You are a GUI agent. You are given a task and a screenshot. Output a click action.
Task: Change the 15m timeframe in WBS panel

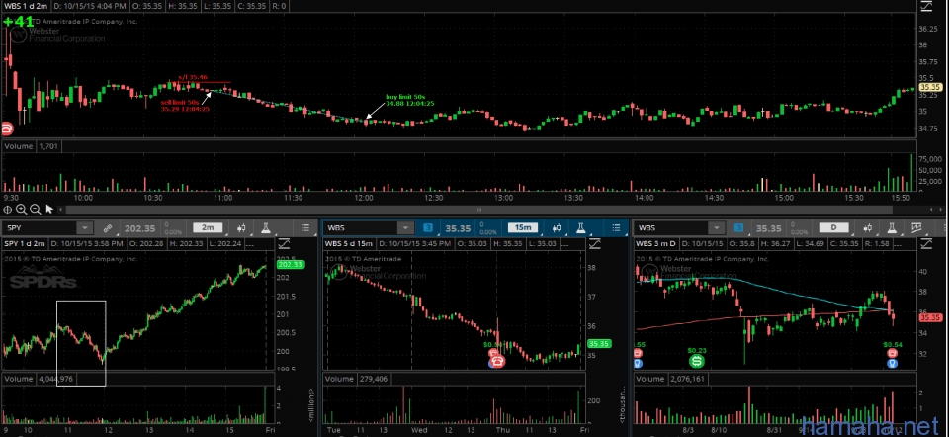coord(522,228)
